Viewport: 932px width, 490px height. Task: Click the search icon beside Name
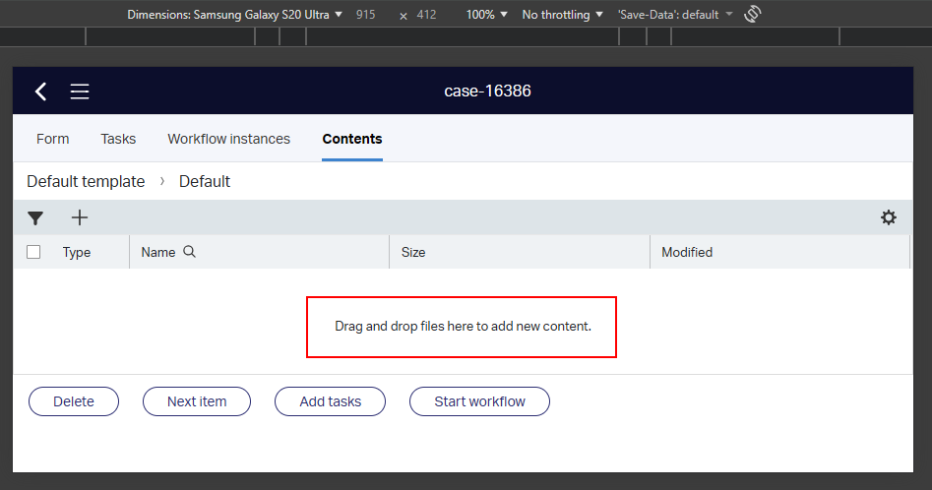[x=190, y=252]
